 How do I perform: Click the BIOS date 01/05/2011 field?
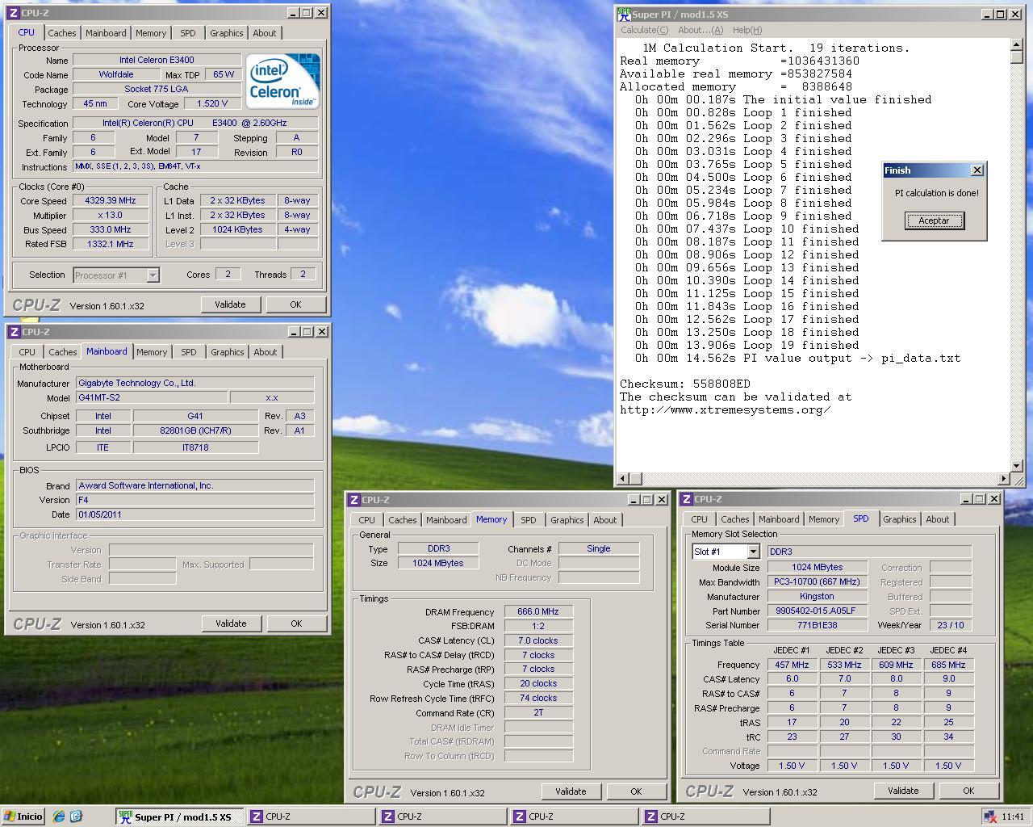(194, 514)
